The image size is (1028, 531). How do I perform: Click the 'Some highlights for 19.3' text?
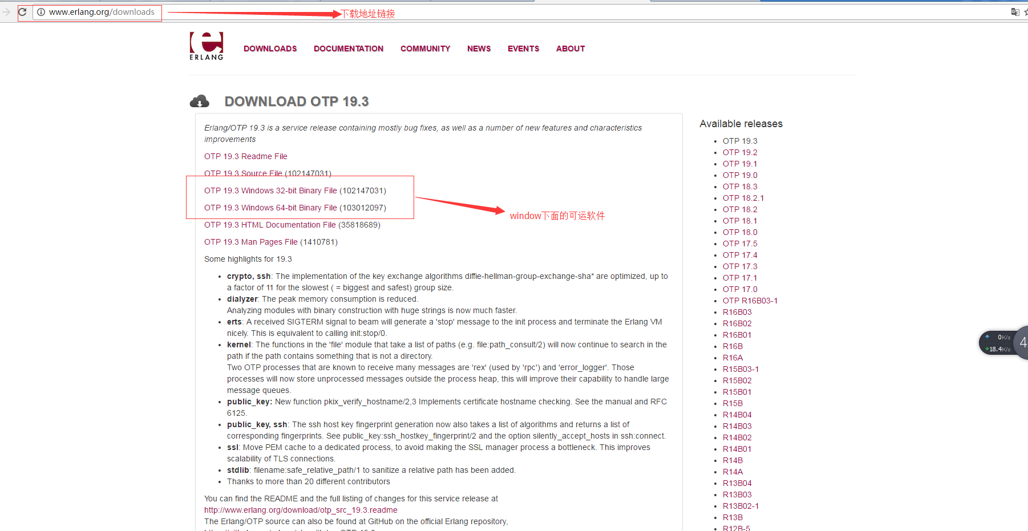(248, 259)
